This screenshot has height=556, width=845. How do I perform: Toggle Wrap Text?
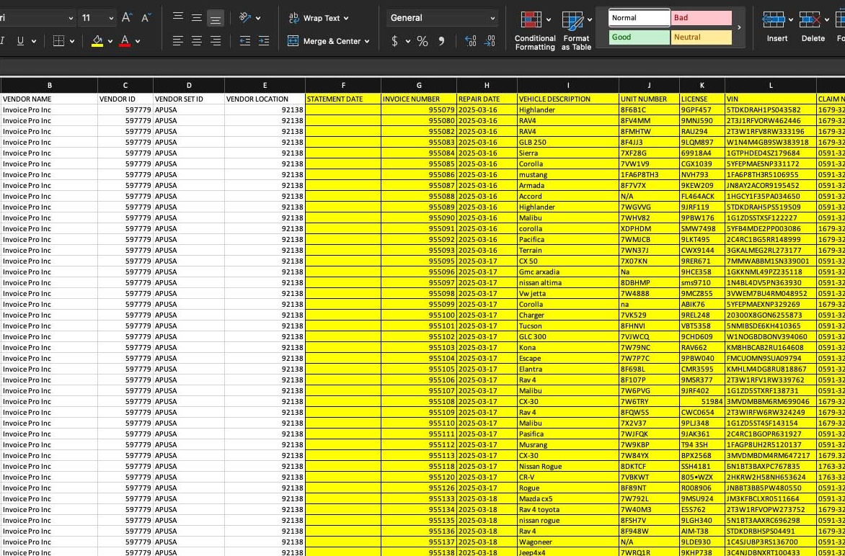[314, 18]
